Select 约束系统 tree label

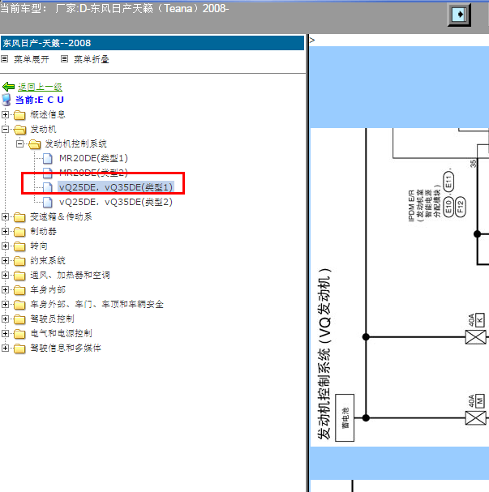click(x=48, y=260)
